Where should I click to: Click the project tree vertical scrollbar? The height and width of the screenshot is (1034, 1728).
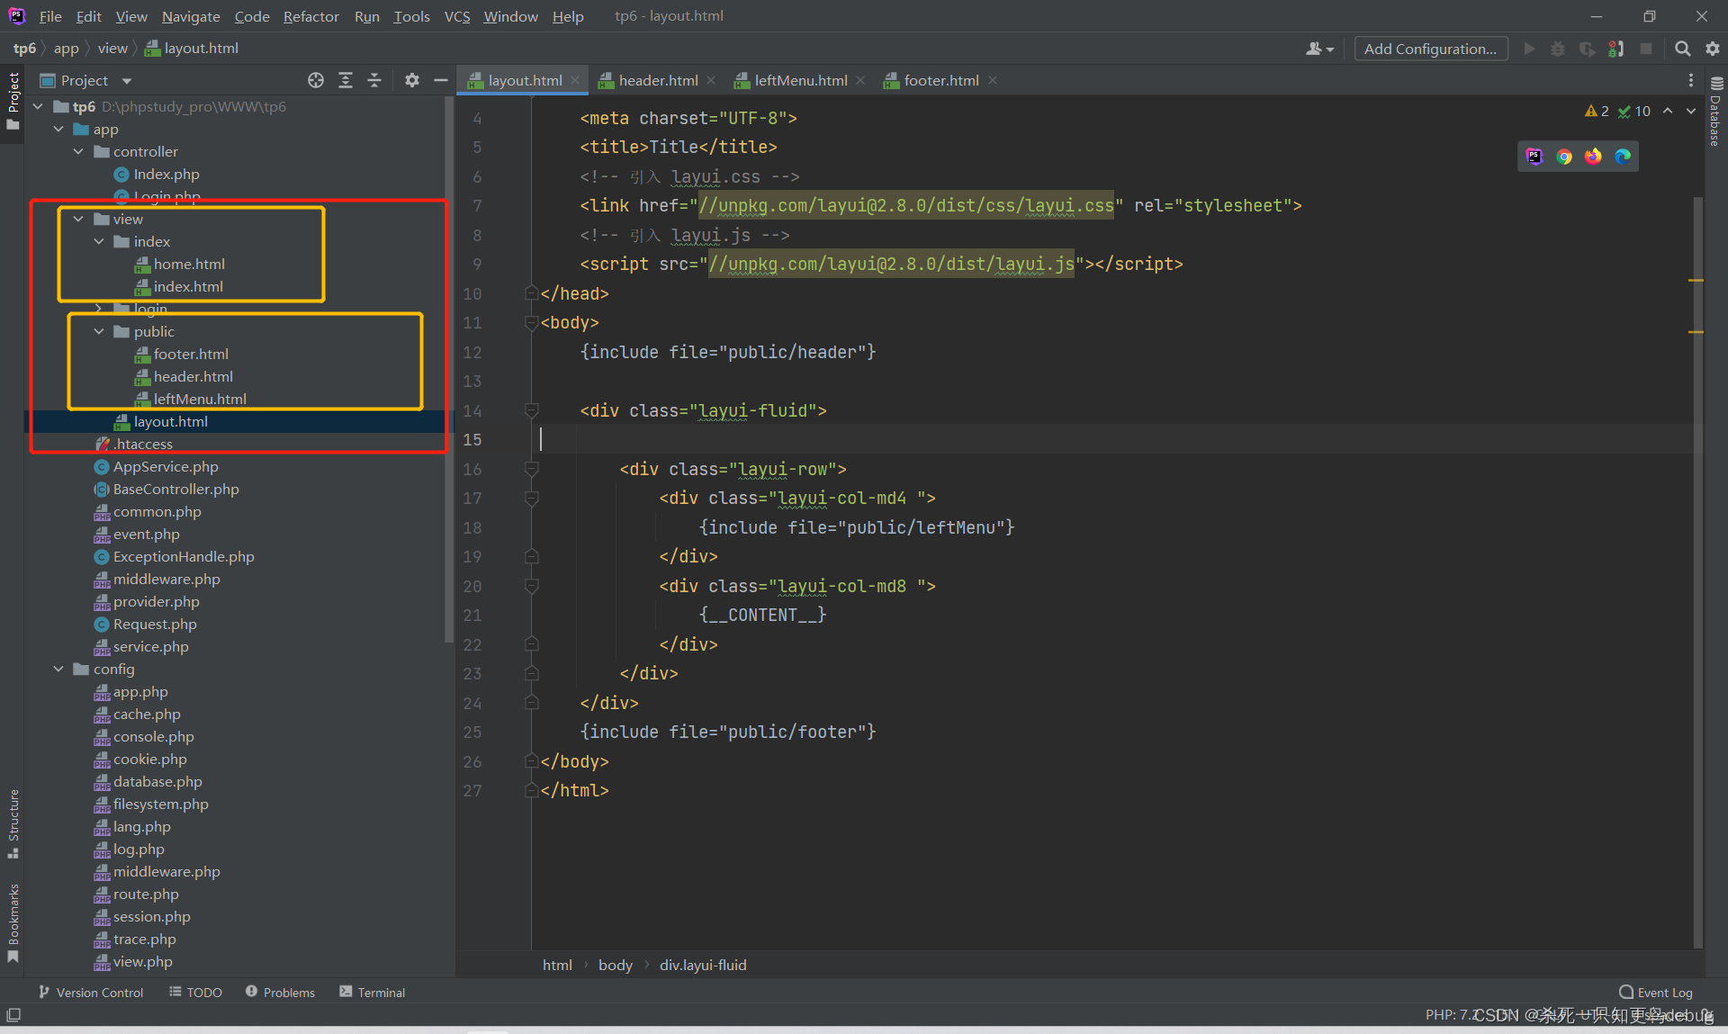pyautogui.click(x=448, y=371)
